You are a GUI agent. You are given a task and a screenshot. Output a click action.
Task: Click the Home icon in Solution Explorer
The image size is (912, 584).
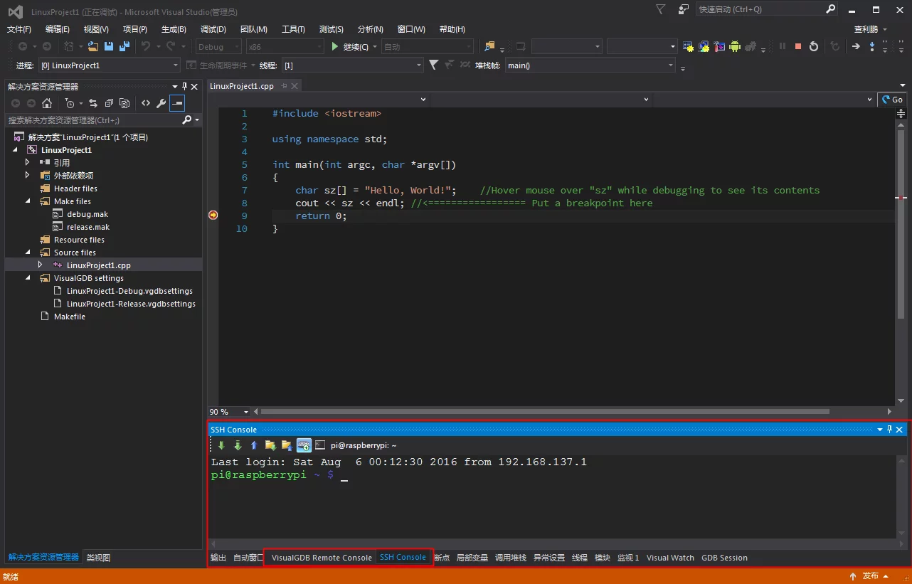(47, 103)
